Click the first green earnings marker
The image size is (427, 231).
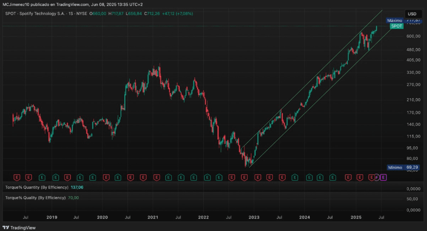[42, 178]
